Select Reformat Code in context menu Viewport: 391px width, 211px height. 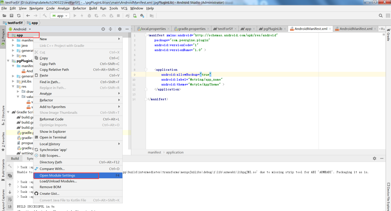78,119
